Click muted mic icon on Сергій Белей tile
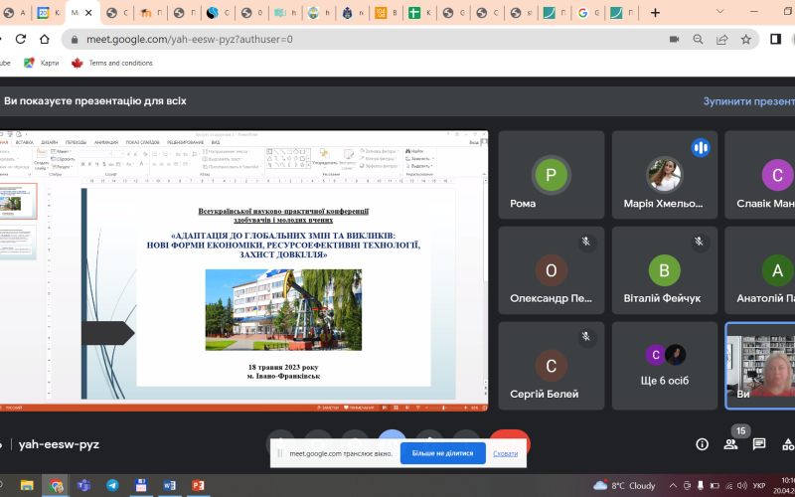795x497 pixels. click(x=586, y=337)
